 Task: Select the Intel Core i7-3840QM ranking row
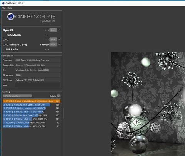[32, 119]
